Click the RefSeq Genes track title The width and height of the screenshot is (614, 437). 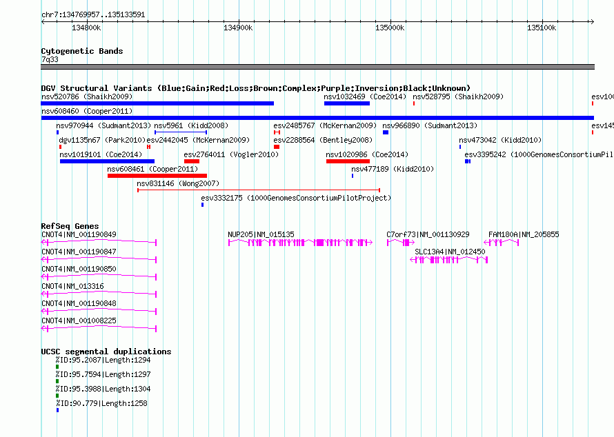[70, 226]
